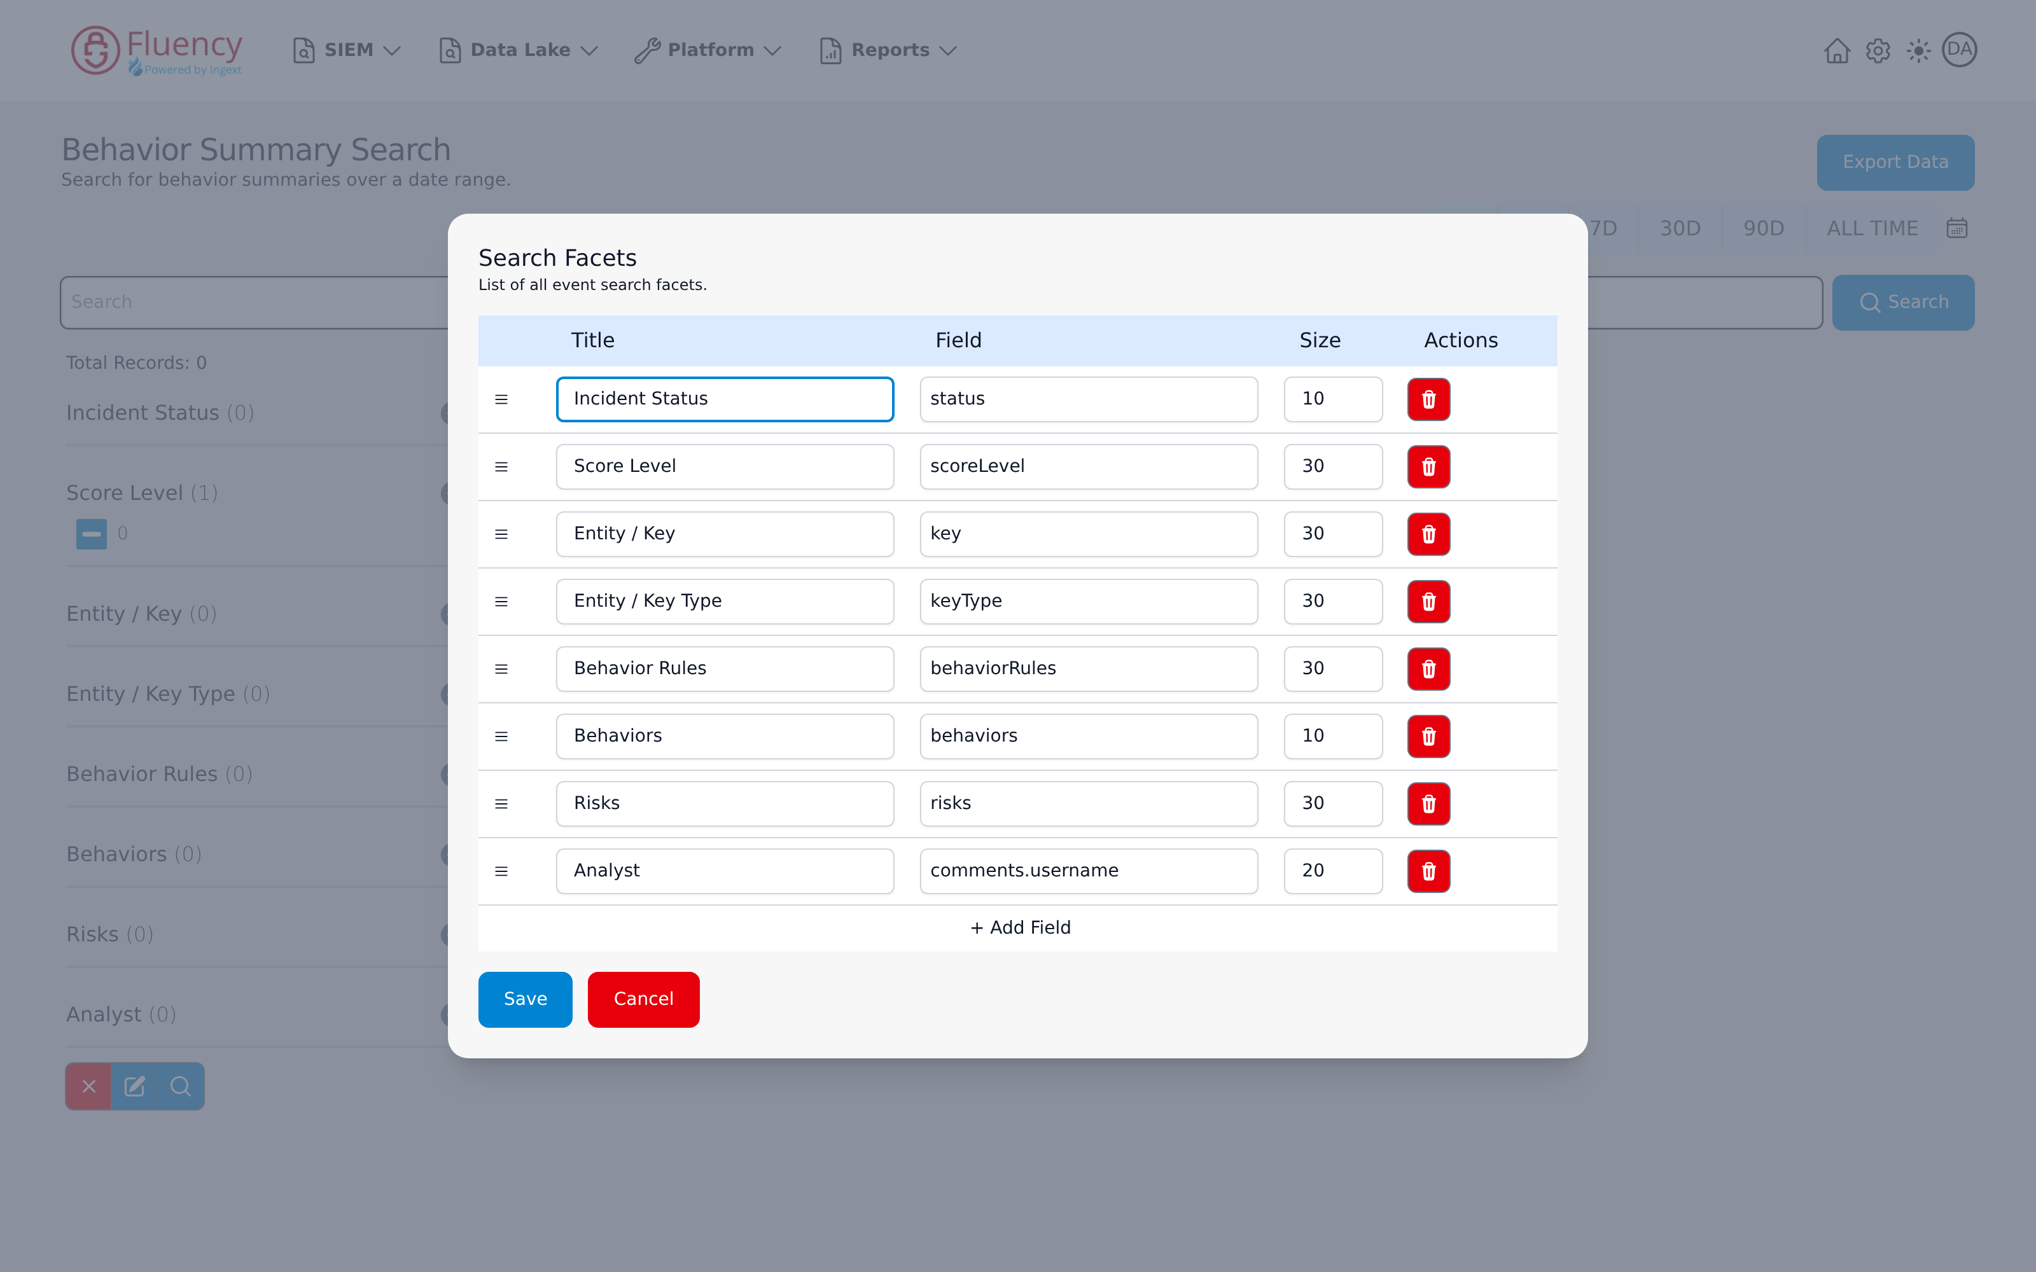This screenshot has width=2036, height=1272.
Task: Expand the SIEM menu
Action: [x=345, y=50]
